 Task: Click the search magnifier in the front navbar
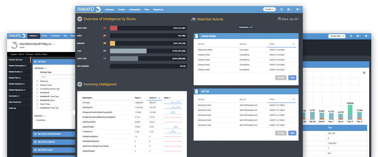pos(282,9)
